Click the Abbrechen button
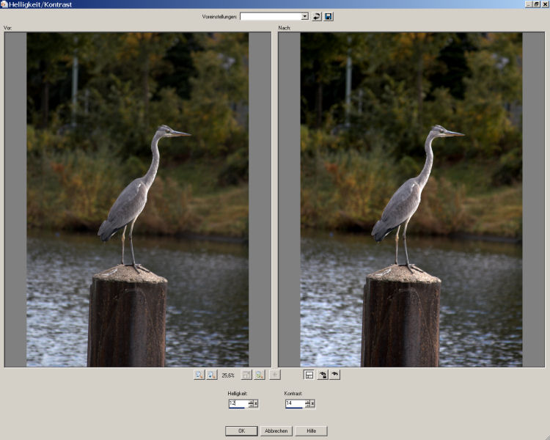550x440 pixels. coord(276,431)
